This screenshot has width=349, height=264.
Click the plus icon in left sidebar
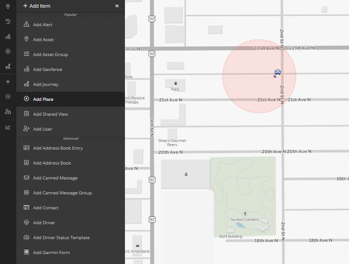(x=8, y=82)
